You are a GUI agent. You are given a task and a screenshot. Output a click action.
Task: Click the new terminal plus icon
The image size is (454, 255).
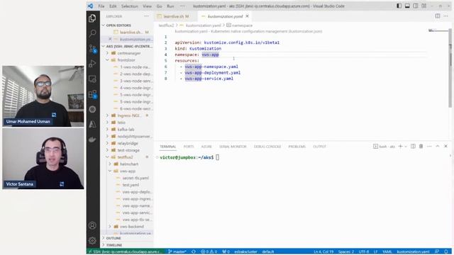pyautogui.click(x=400, y=147)
